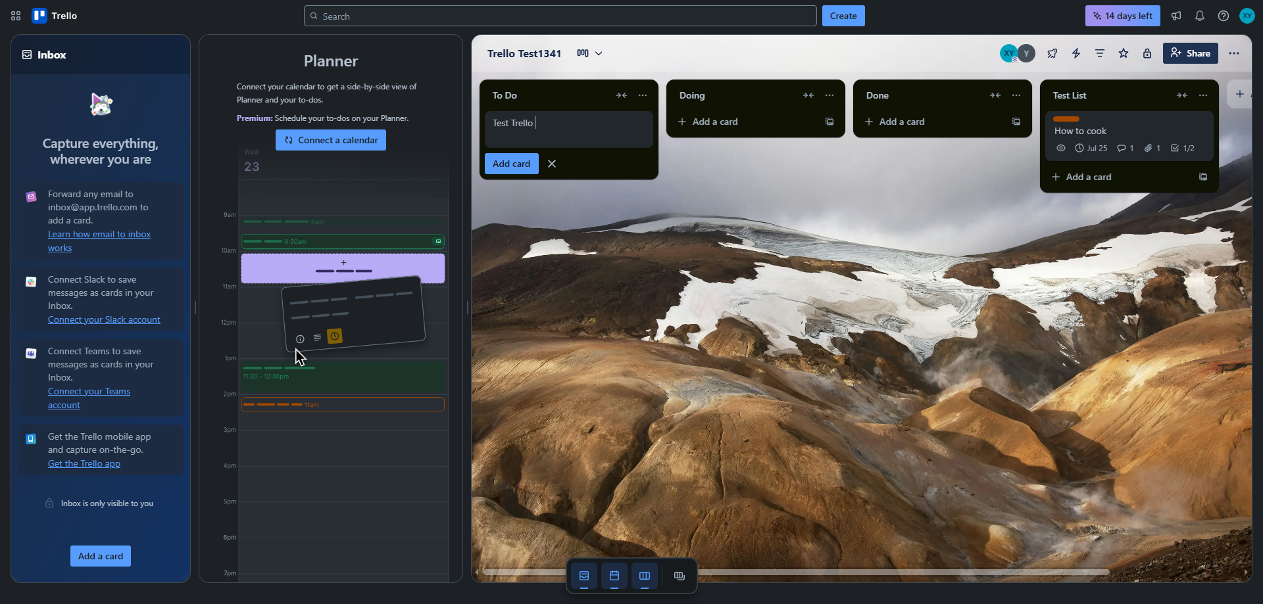This screenshot has height=604, width=1263.
Task: Click the board visibility lock icon
Action: [1147, 53]
